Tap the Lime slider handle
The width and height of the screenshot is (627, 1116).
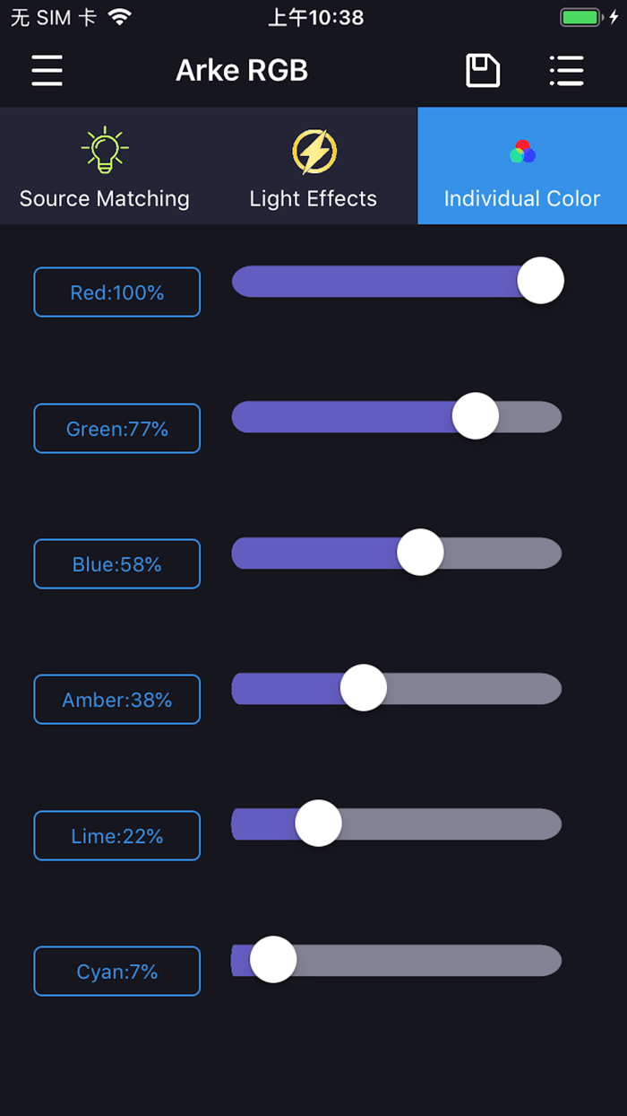(x=318, y=823)
